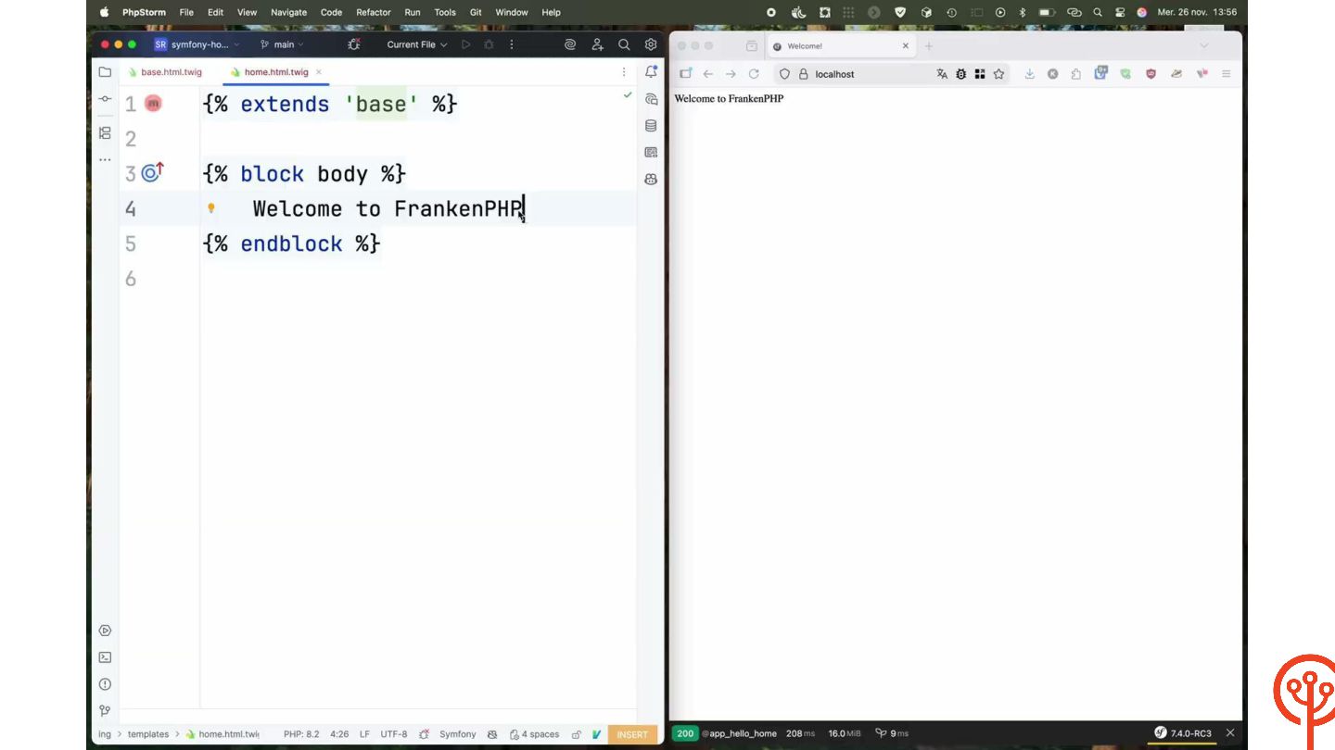Open Search Everywhere magnifier in PhpStorm
The width and height of the screenshot is (1335, 750).
(624, 44)
